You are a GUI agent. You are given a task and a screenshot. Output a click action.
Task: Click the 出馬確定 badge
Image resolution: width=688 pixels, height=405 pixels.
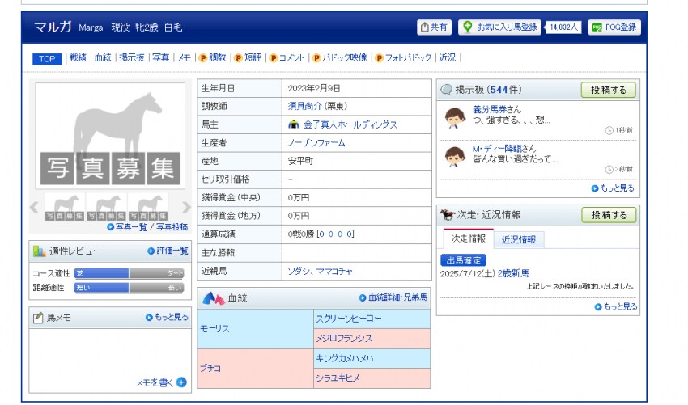point(463,260)
